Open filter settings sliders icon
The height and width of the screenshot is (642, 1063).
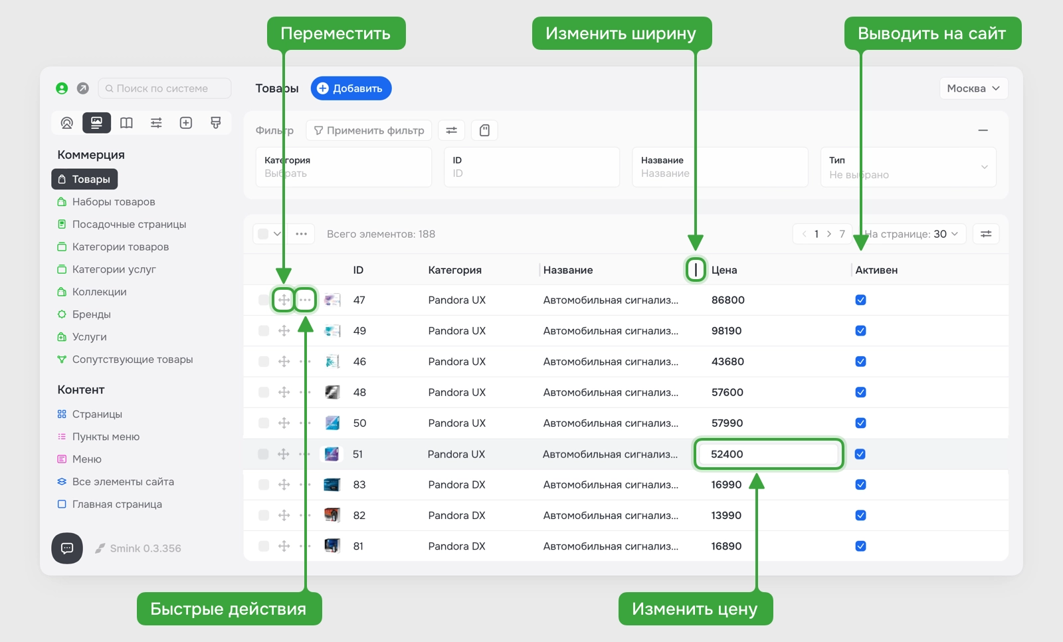point(451,130)
